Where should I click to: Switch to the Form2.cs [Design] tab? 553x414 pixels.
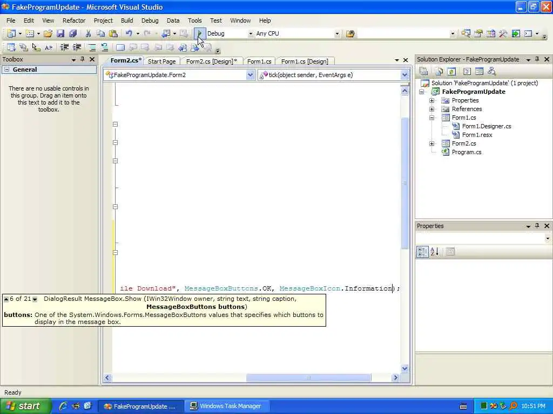point(211,61)
